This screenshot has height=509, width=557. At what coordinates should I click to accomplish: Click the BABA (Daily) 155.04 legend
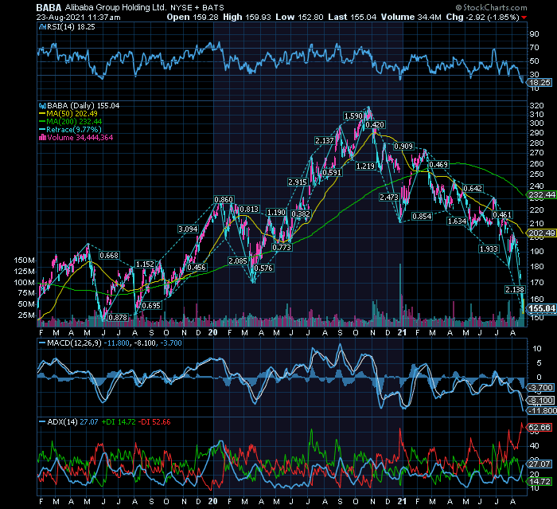tap(84, 106)
